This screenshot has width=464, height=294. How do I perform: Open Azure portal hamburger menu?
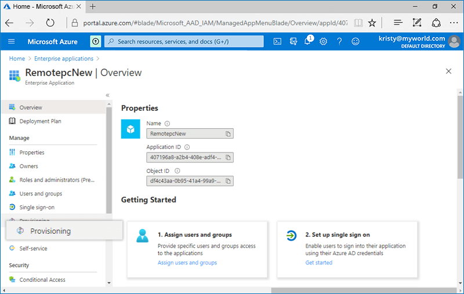12,41
